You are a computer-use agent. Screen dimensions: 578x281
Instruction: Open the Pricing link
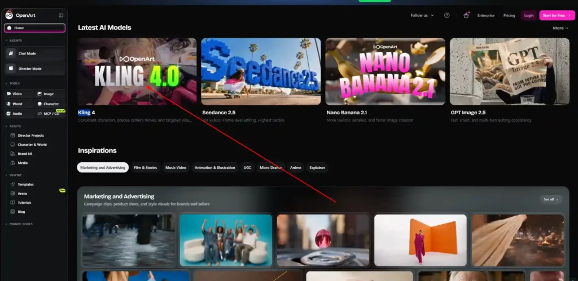[x=509, y=15]
